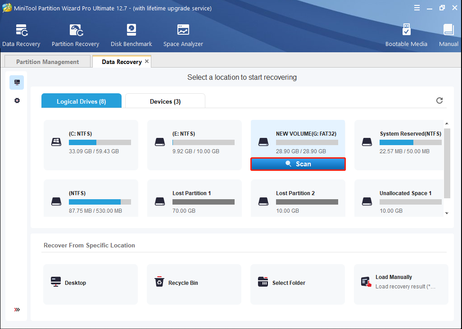Open the hamburger menu in title bar

pos(417,8)
